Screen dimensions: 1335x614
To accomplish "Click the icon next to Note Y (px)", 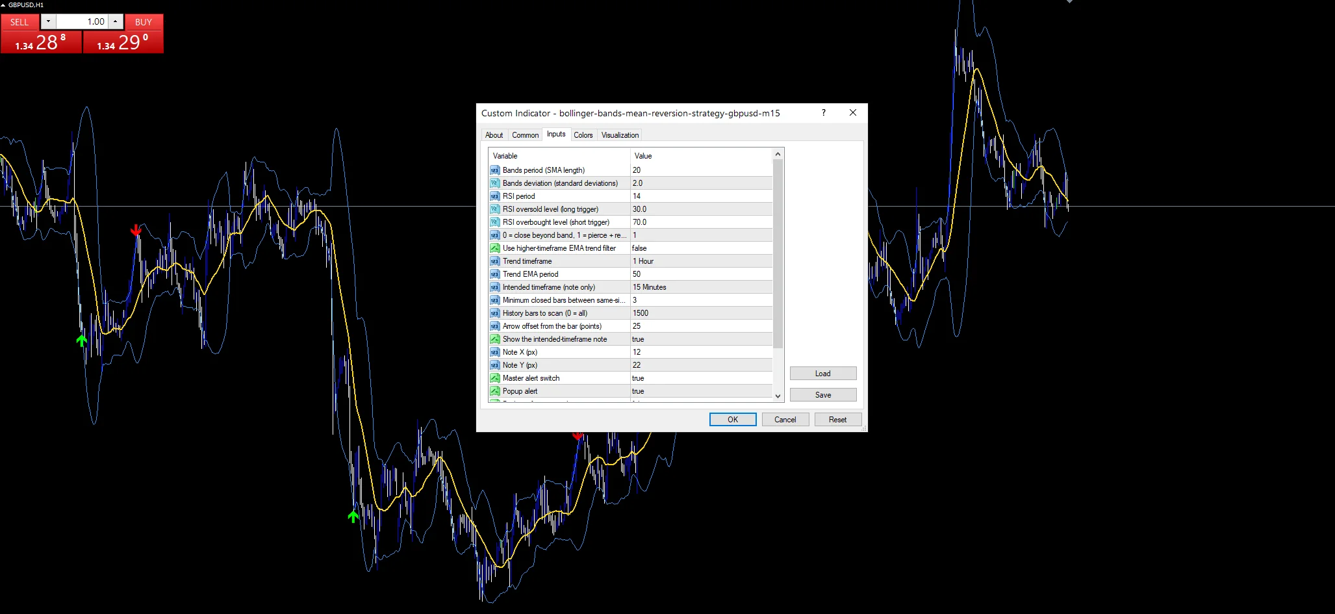I will [x=494, y=365].
